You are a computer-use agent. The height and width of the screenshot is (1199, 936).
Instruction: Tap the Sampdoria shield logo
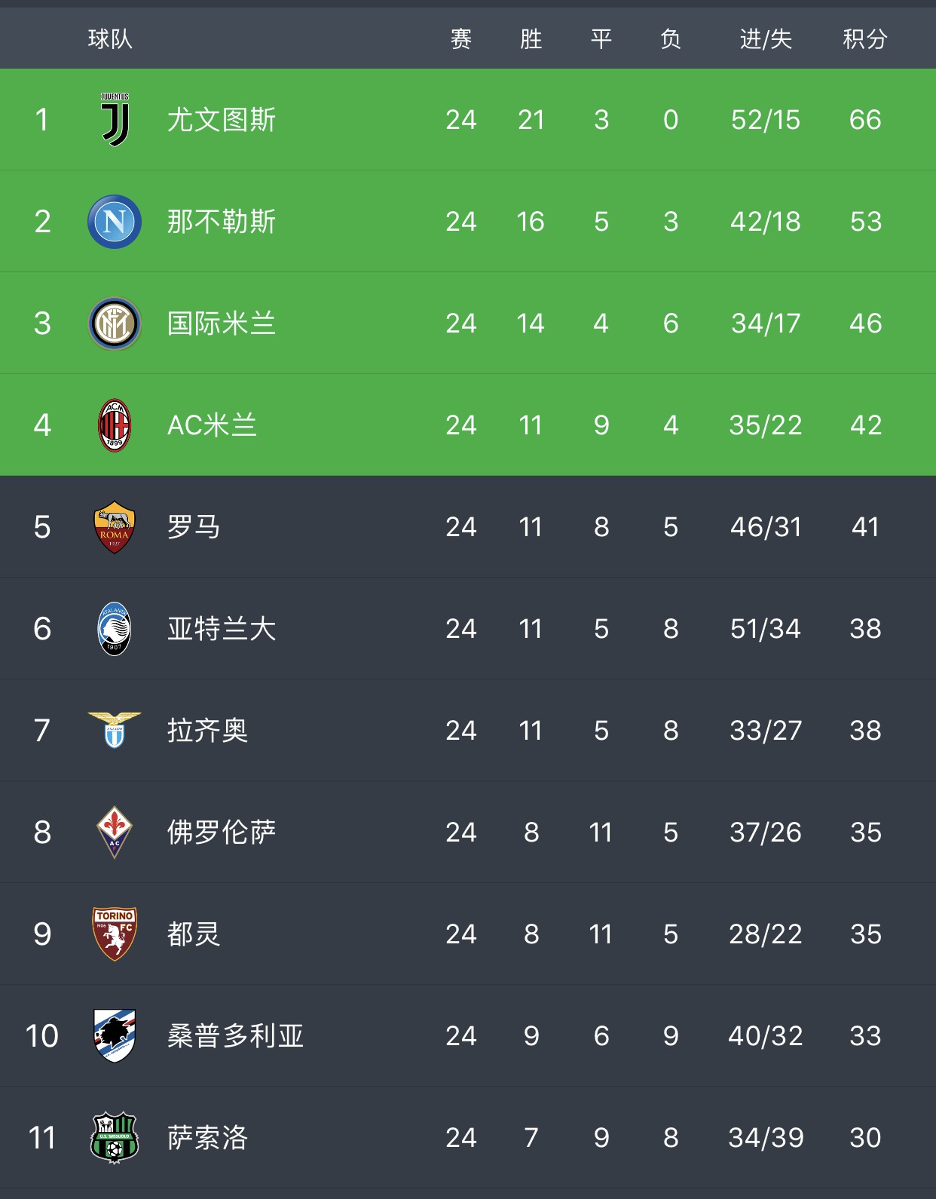[115, 1036]
